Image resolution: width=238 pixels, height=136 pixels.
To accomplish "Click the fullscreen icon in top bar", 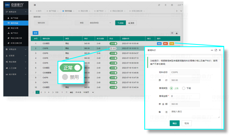I will click(172, 5).
